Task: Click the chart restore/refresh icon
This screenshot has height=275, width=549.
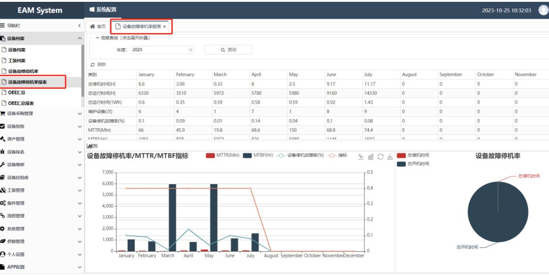Action: (x=380, y=157)
